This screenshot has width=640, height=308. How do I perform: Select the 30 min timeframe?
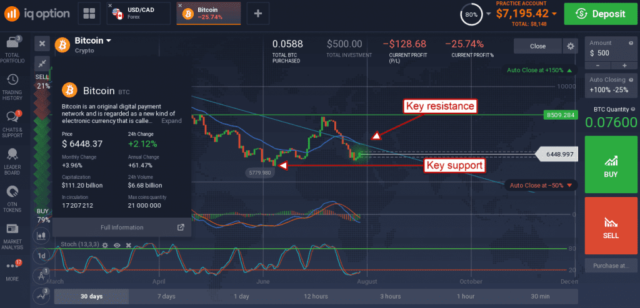pos(541,296)
